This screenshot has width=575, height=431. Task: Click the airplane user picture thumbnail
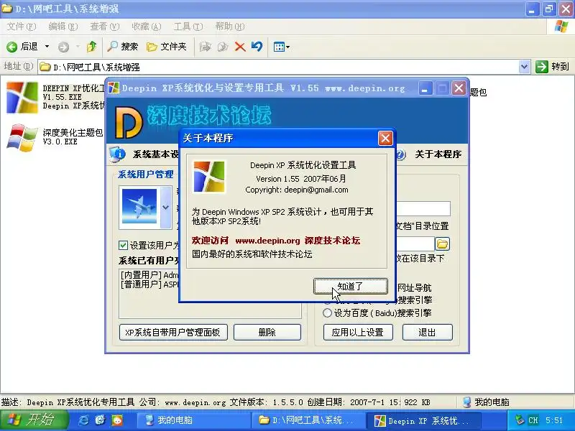[139, 206]
